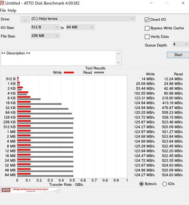Click the 16 KB label on chart axis

point(11,103)
